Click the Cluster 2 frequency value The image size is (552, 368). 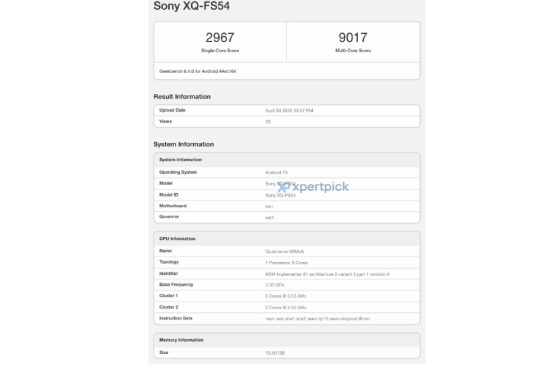286,307
